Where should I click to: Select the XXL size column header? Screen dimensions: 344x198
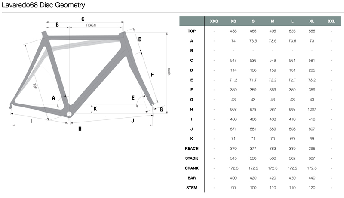(331, 21)
